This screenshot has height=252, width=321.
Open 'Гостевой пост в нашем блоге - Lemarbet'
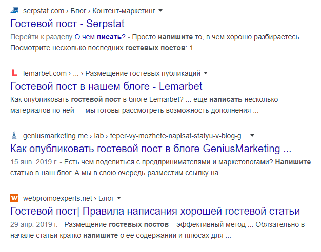tap(106, 86)
